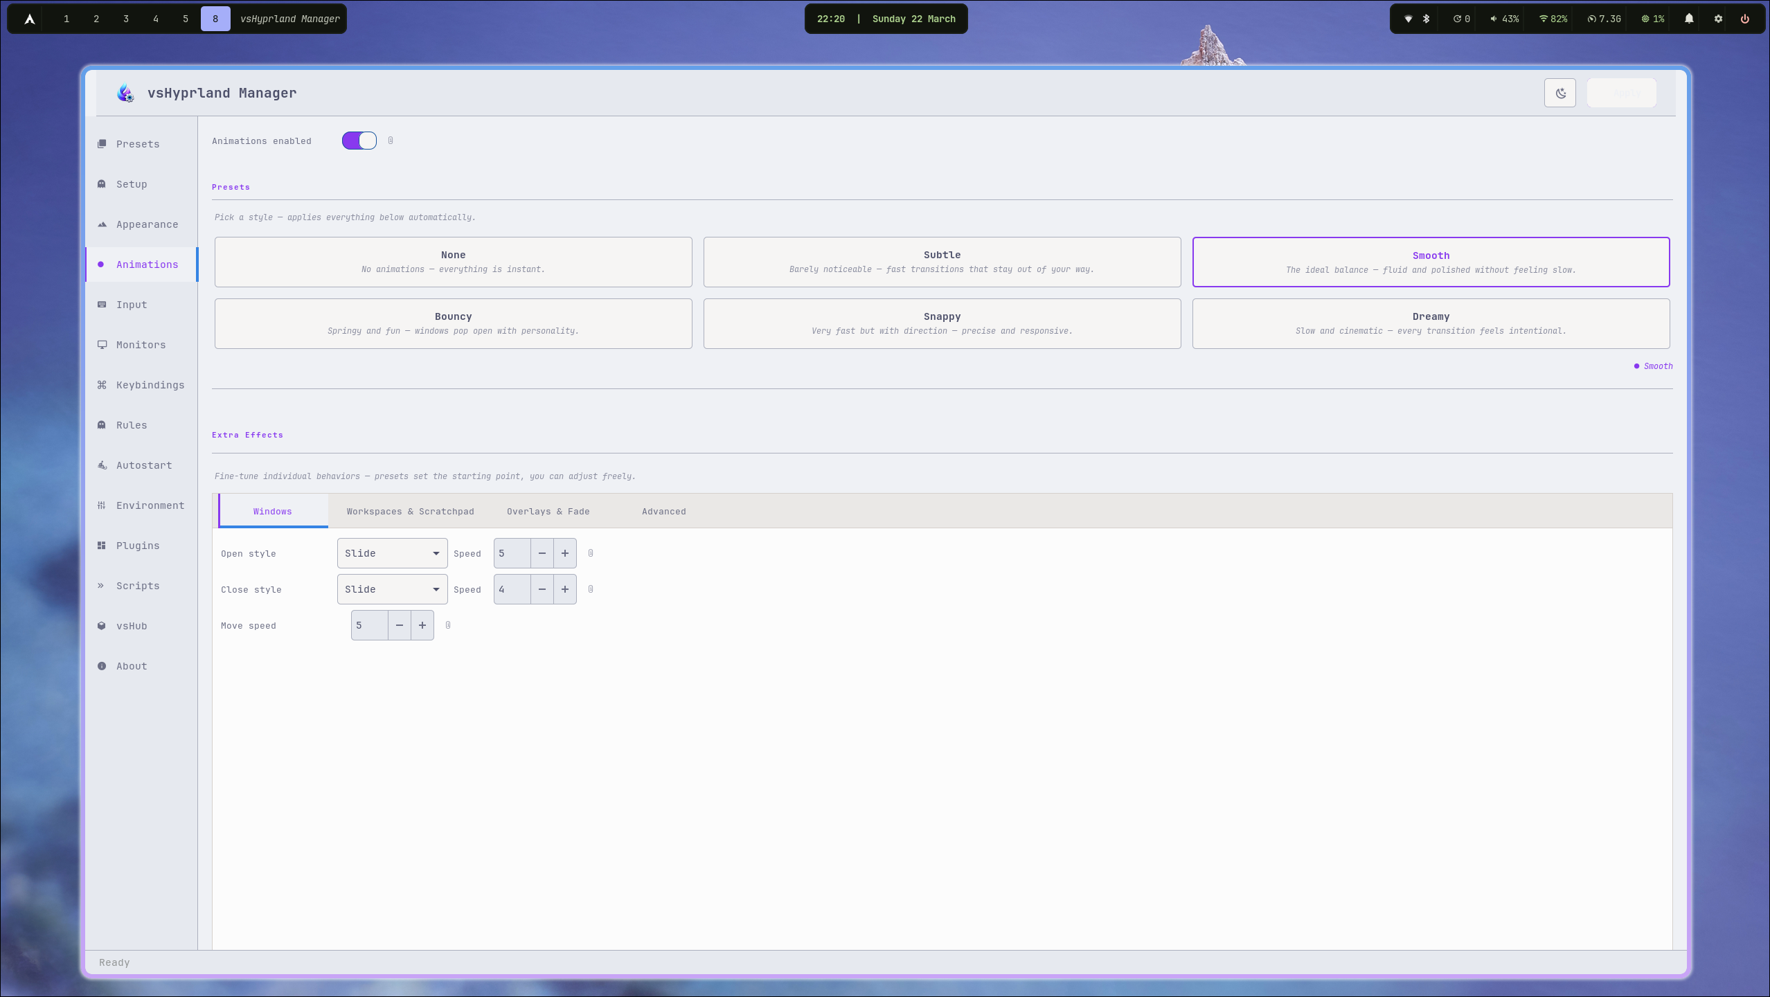
Task: Open the Open style dropdown
Action: point(393,553)
